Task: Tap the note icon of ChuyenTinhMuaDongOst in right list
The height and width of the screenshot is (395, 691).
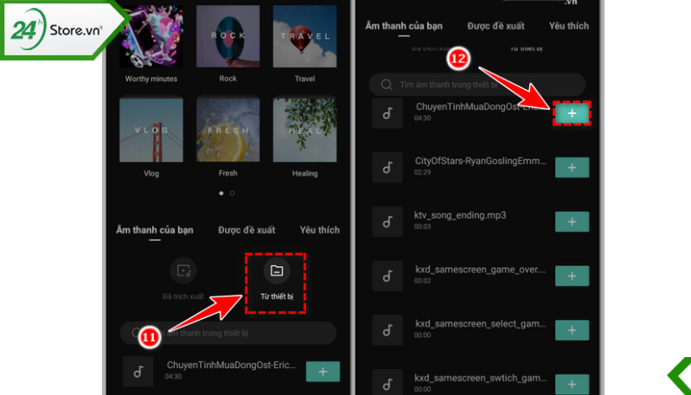Action: (387, 113)
